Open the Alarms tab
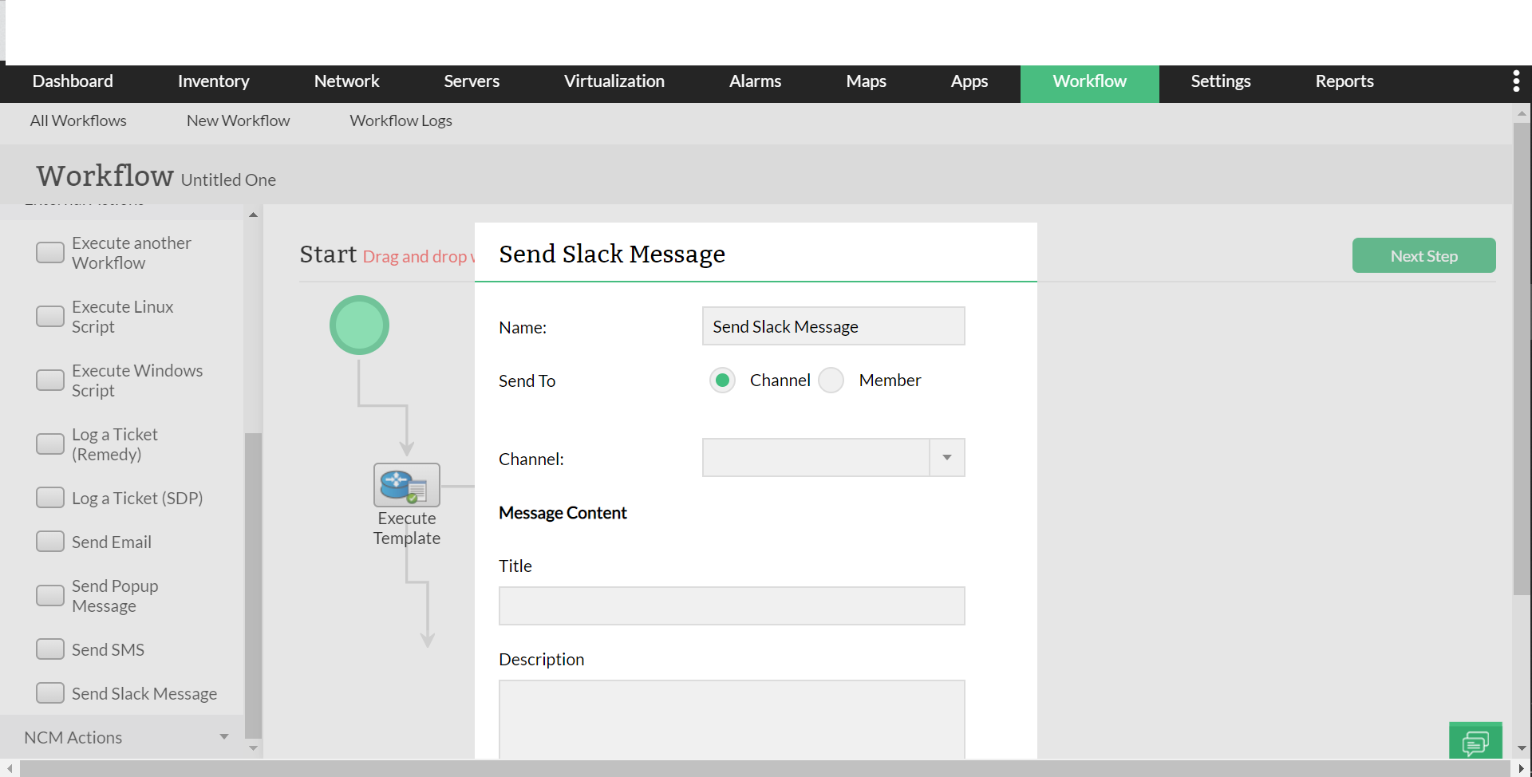 pyautogui.click(x=755, y=81)
